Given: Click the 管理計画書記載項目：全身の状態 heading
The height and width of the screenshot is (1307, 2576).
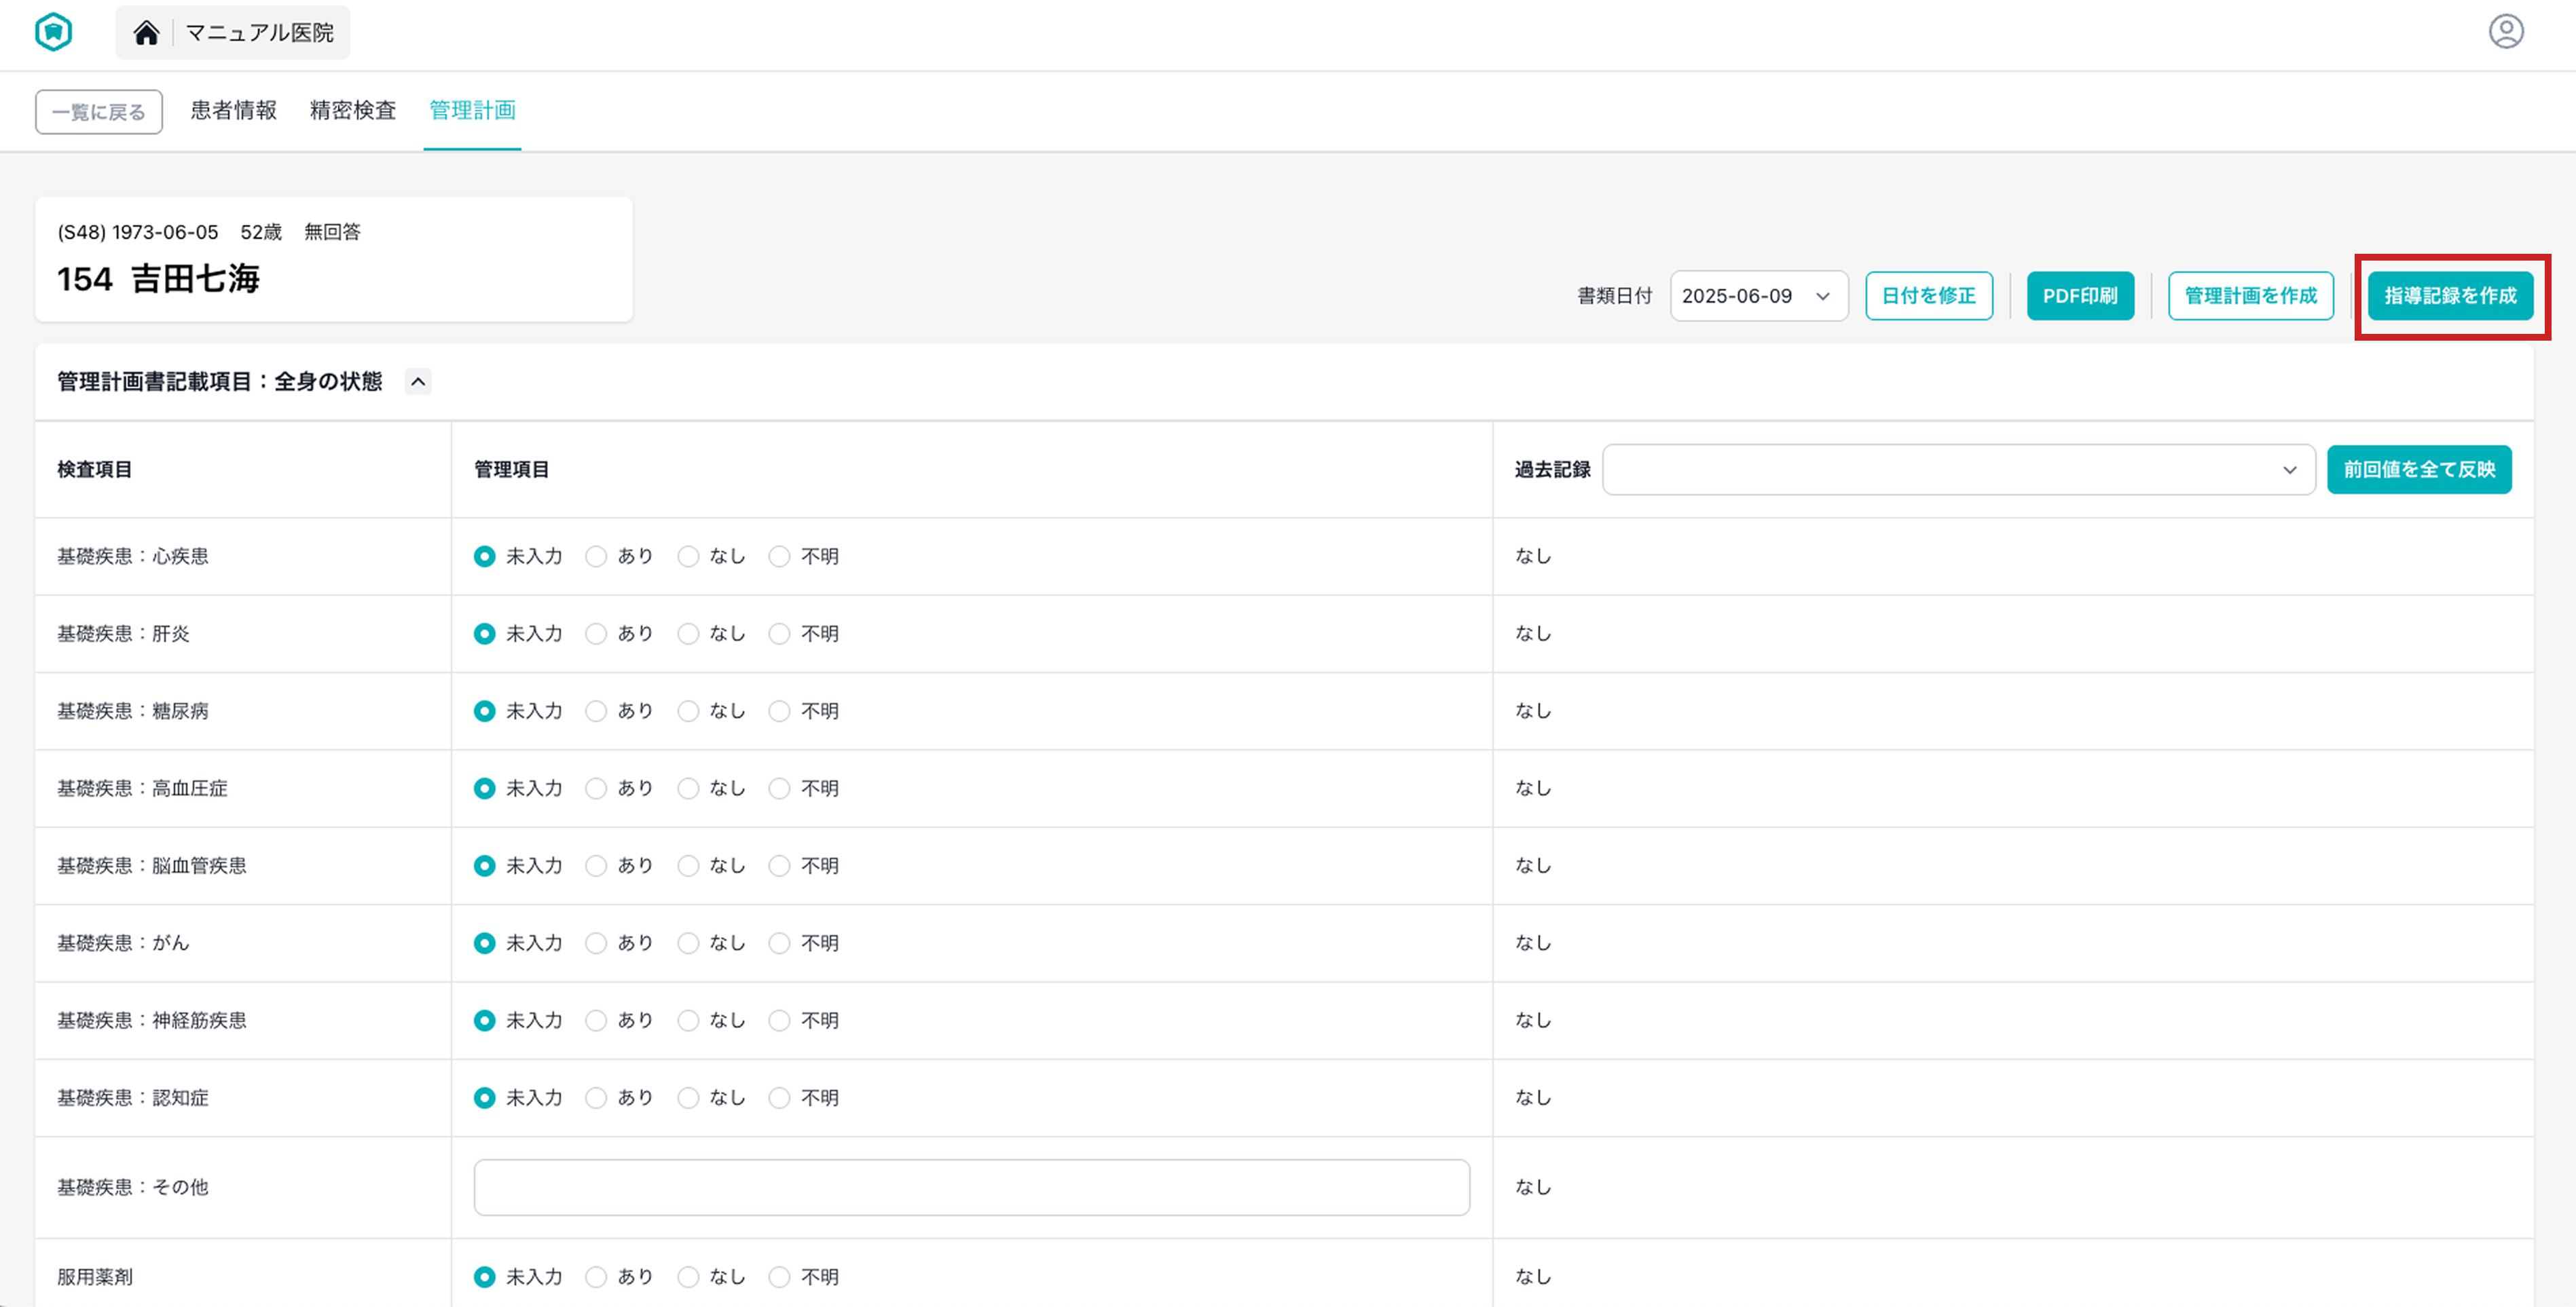Looking at the screenshot, I should point(220,381).
